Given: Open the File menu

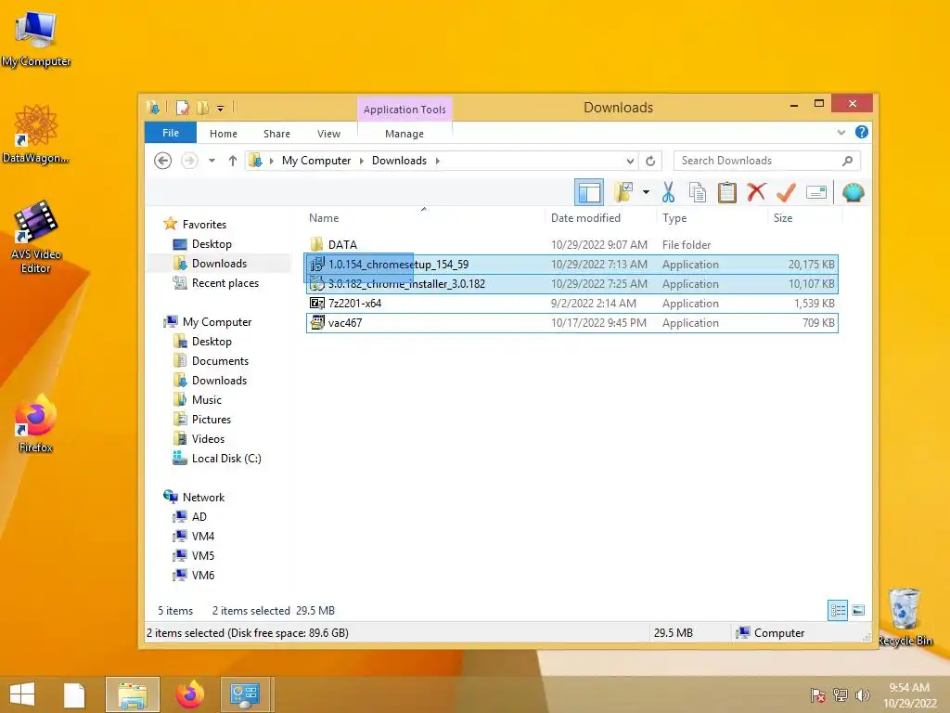Looking at the screenshot, I should (171, 133).
